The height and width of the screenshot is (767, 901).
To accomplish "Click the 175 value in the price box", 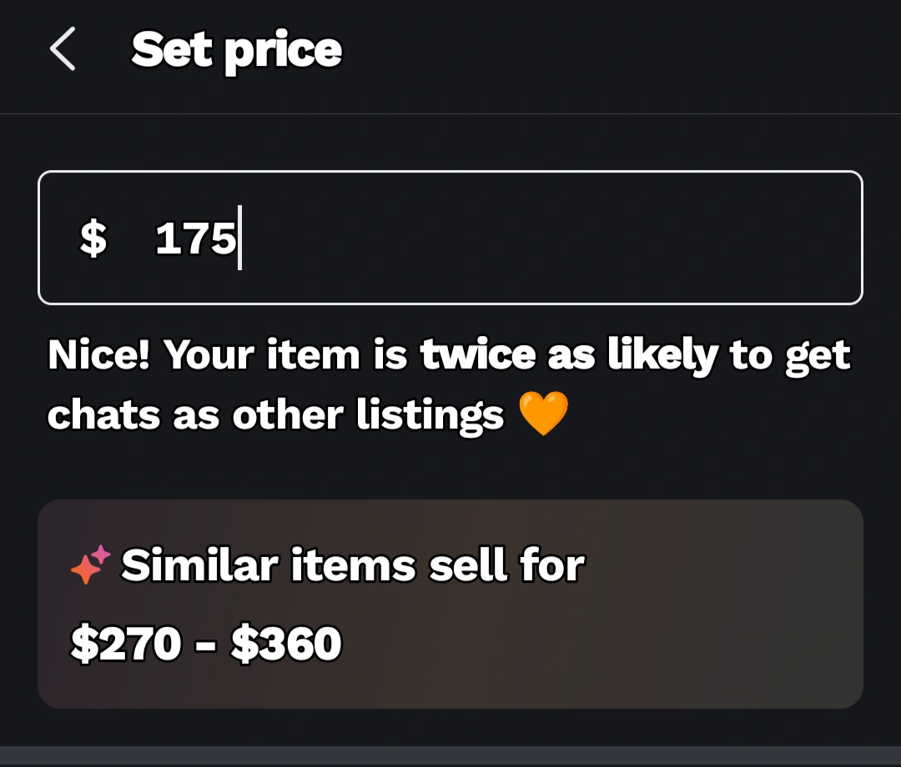I will coord(194,239).
